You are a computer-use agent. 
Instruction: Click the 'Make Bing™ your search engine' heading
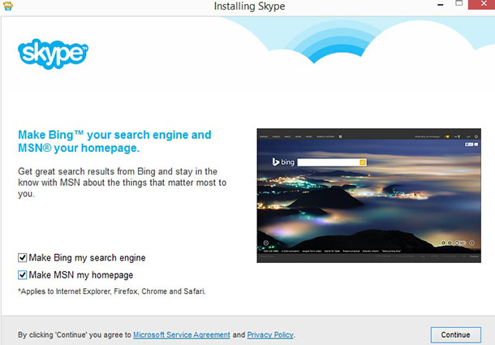[114, 141]
